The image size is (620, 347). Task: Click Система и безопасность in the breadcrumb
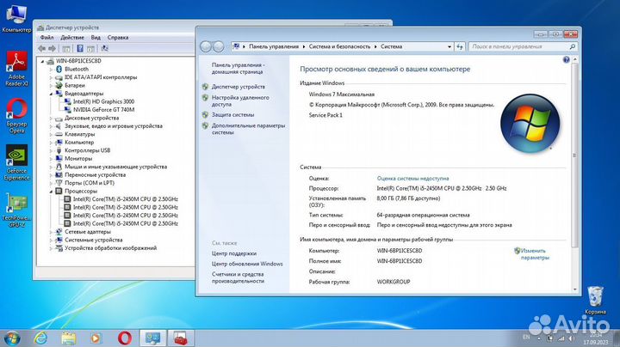pos(339,46)
